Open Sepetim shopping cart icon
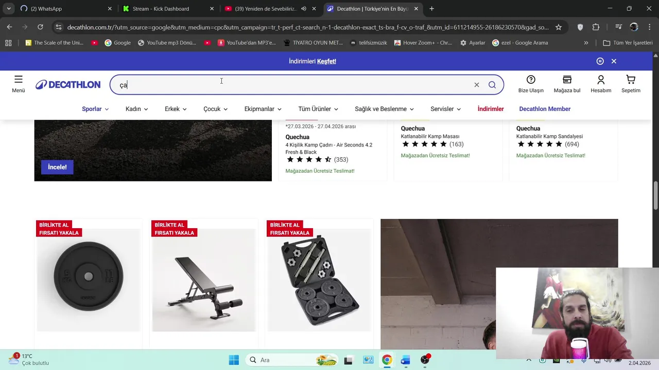659x370 pixels. (631, 80)
